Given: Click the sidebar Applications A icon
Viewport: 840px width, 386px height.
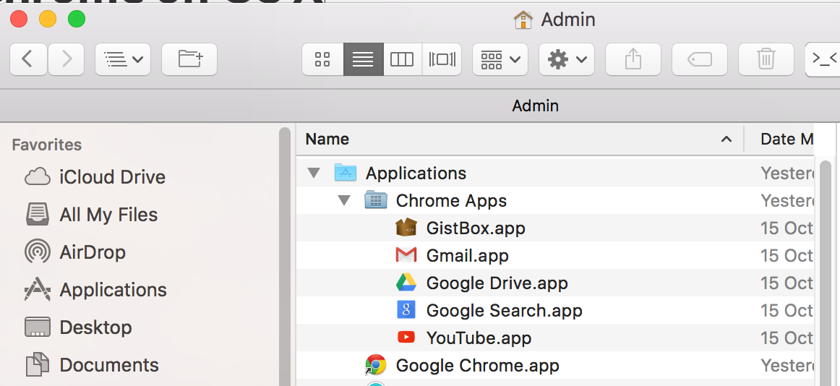Looking at the screenshot, I should tap(38, 289).
